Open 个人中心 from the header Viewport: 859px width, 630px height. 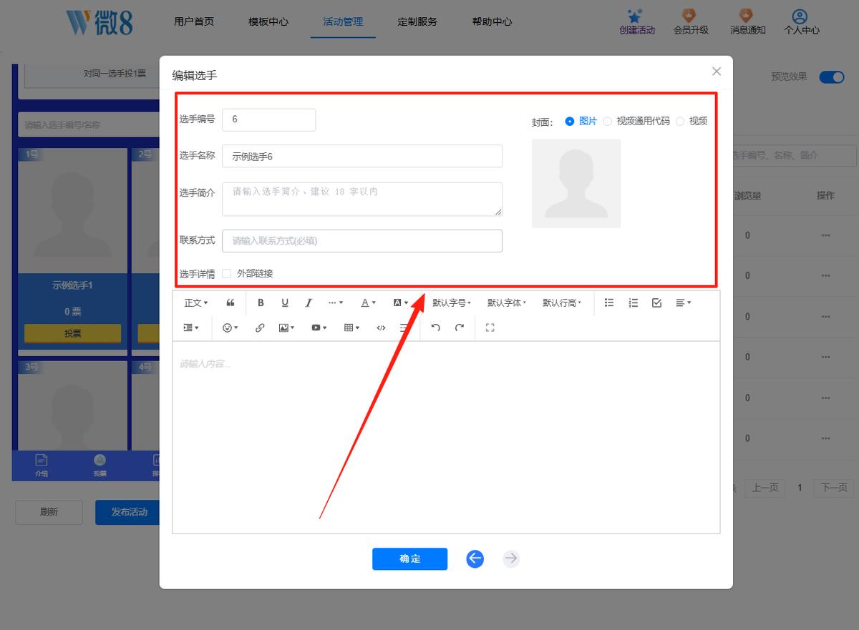(801, 21)
